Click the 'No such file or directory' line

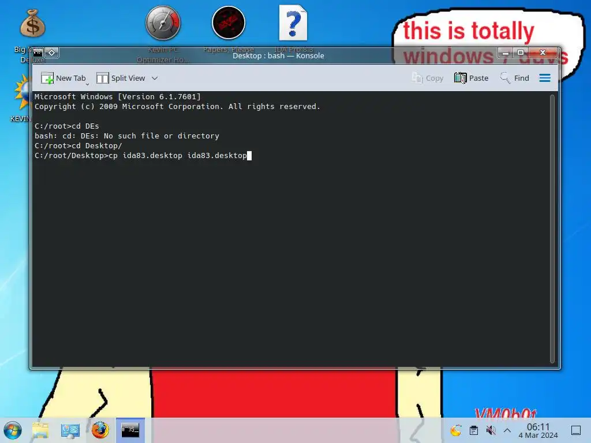(126, 136)
